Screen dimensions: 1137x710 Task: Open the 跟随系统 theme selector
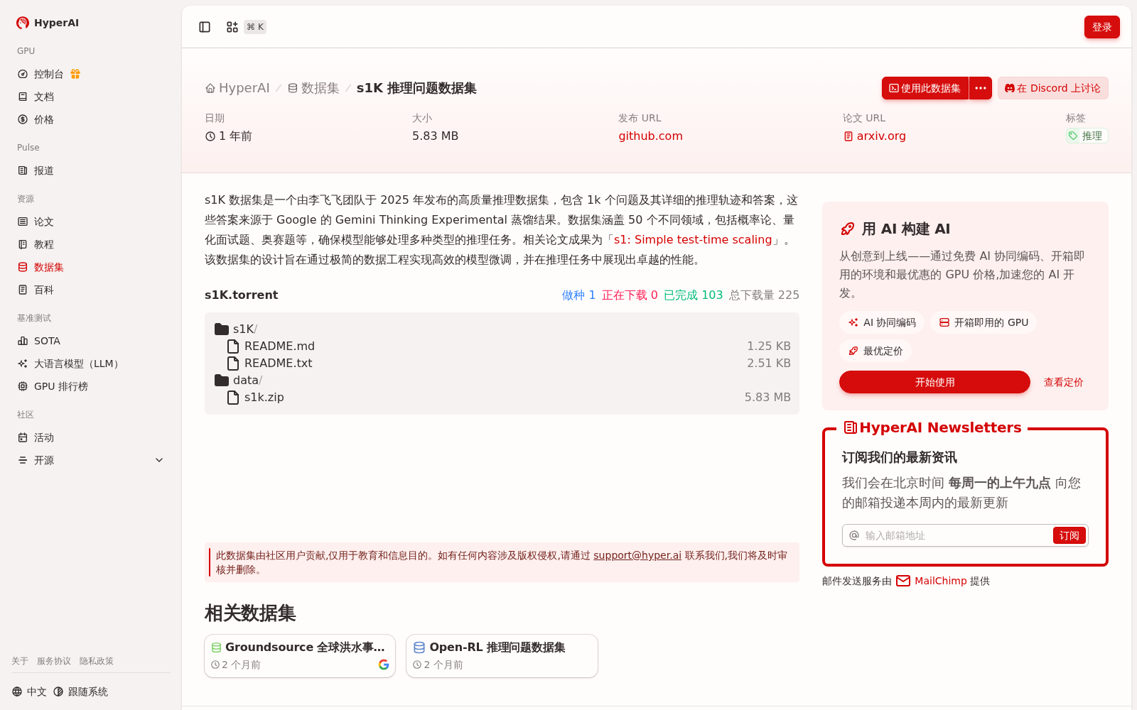[x=81, y=692]
